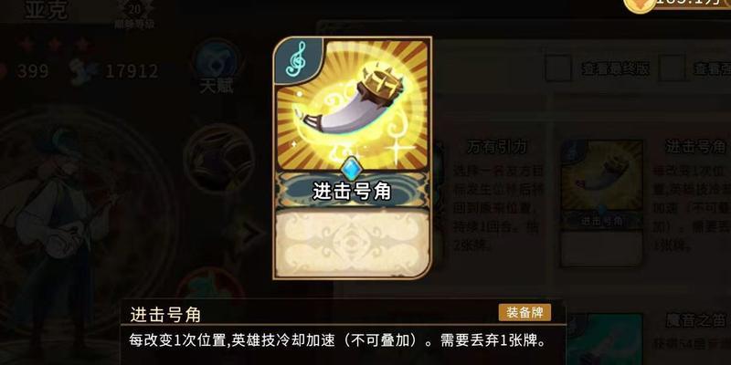Click the right-pointing arrow beside the hero
The width and height of the screenshot is (731, 365).
(252, 235)
